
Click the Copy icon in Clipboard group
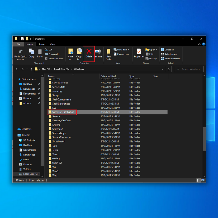click(x=31, y=53)
